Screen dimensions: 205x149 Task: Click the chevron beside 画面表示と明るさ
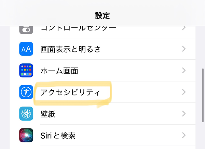click(184, 49)
